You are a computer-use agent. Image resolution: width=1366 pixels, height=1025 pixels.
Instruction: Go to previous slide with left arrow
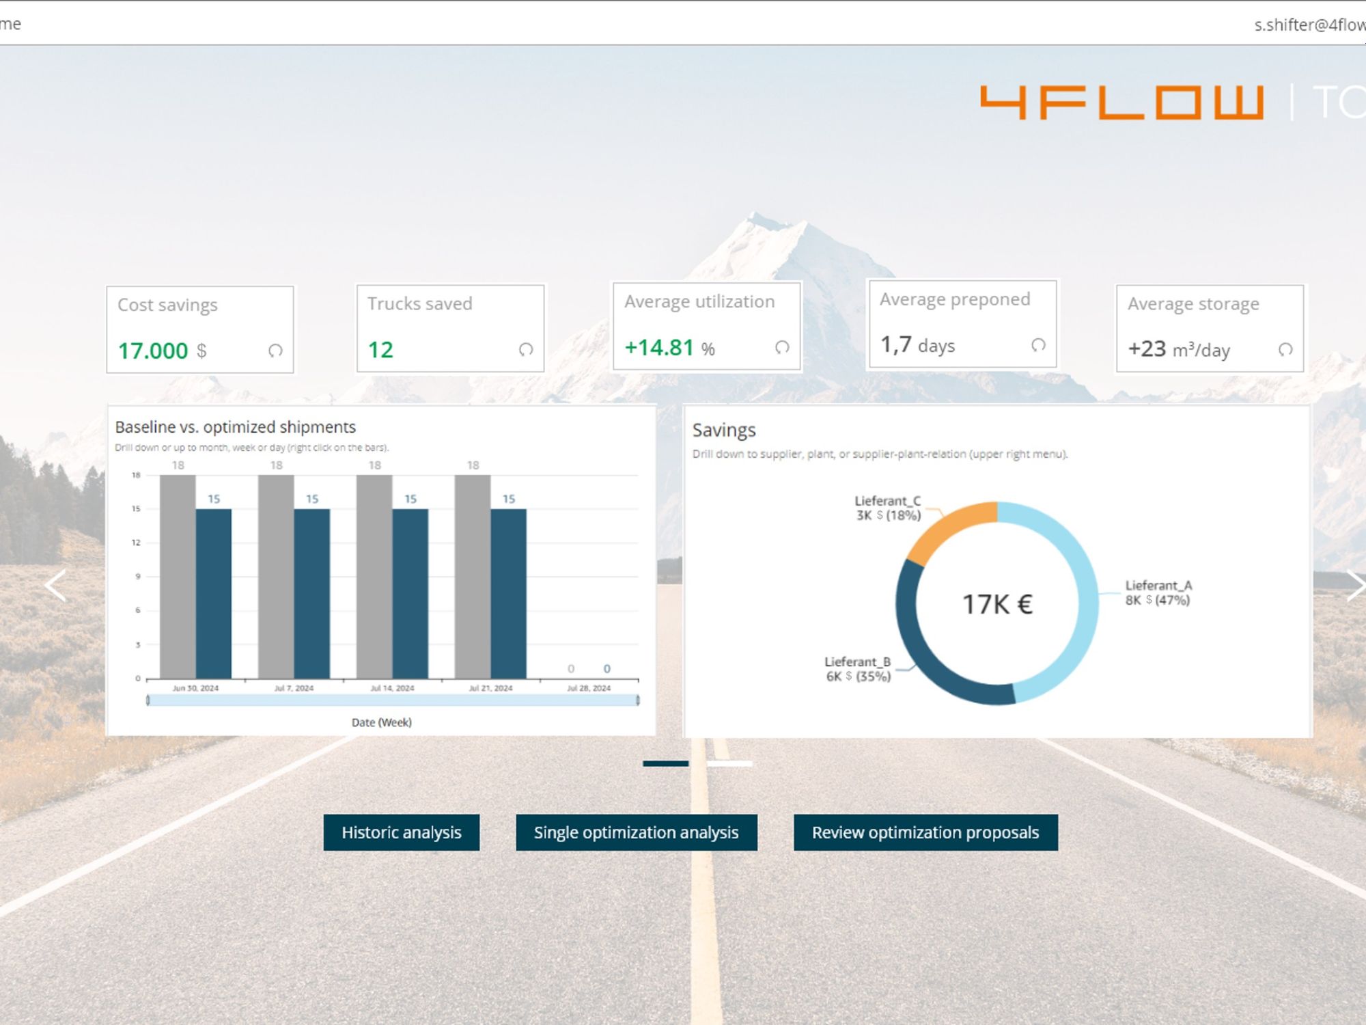click(55, 586)
